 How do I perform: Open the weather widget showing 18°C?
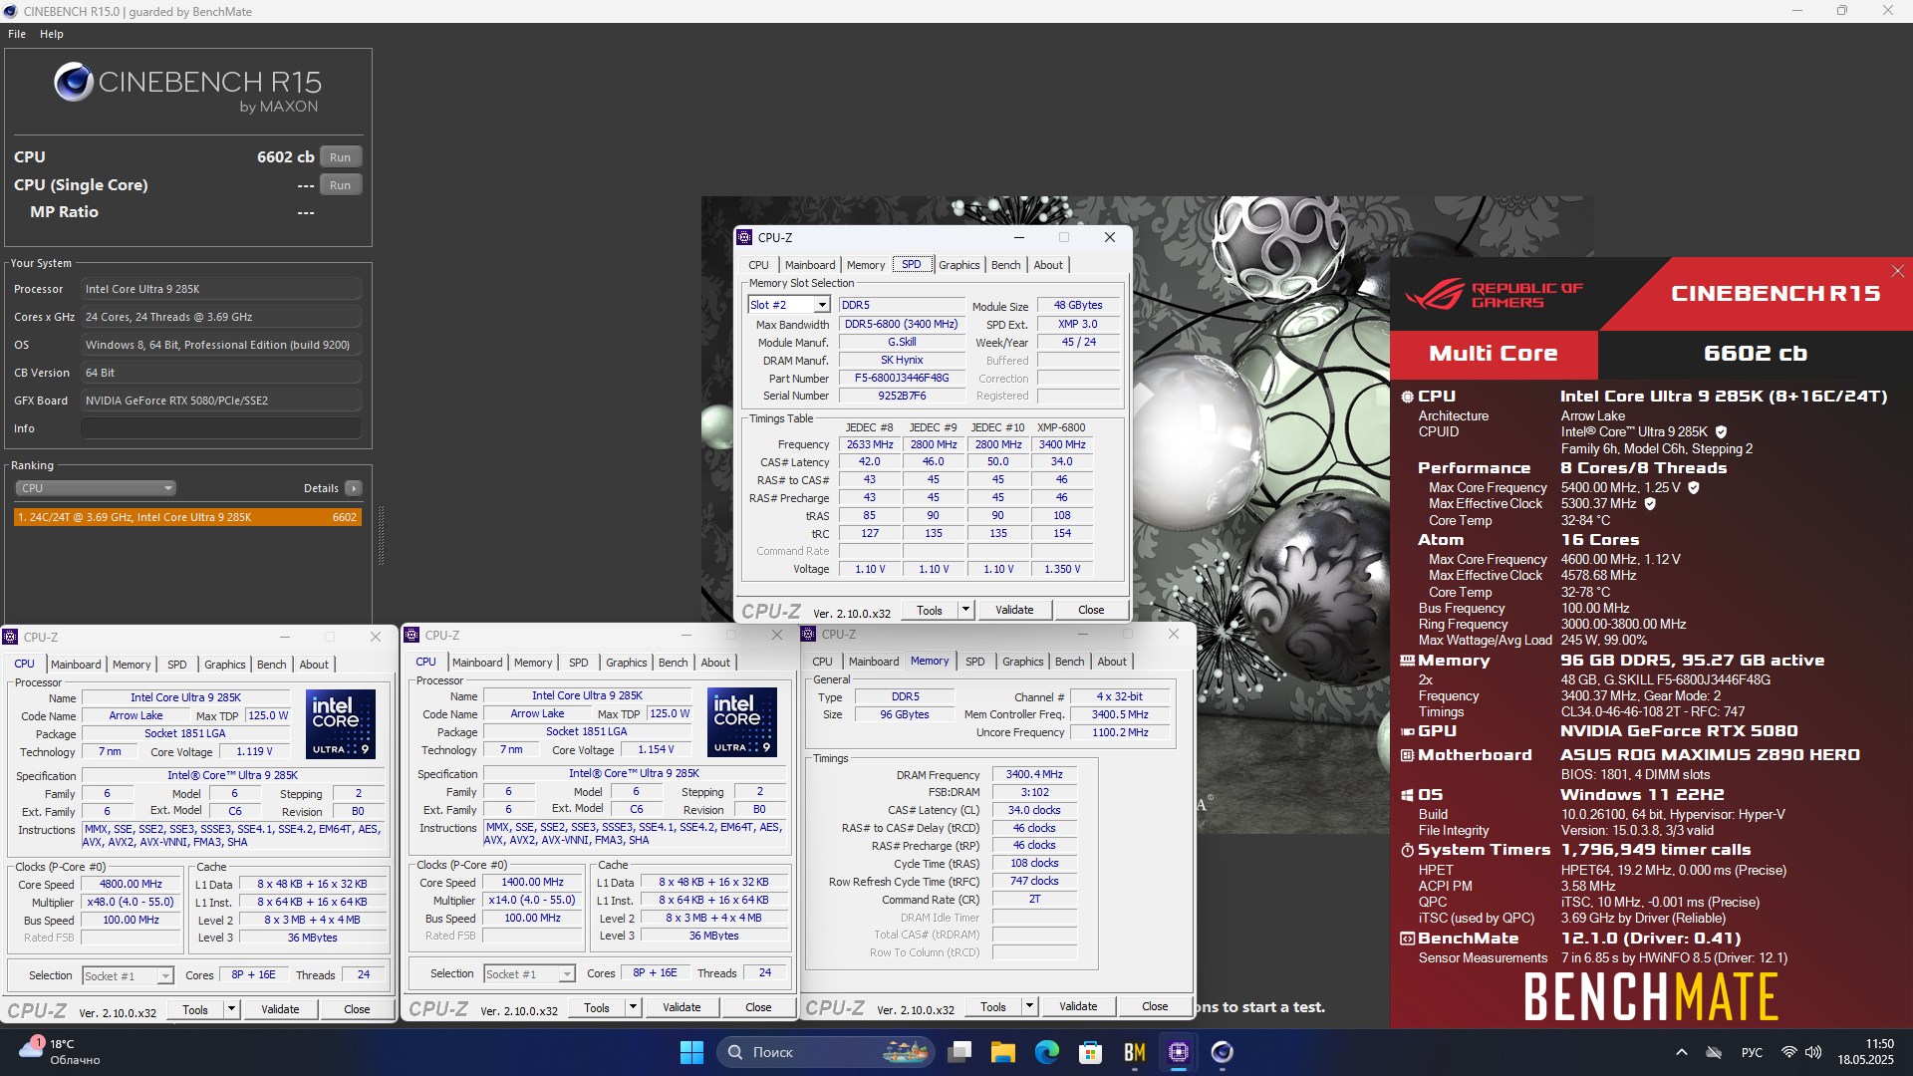60,1052
